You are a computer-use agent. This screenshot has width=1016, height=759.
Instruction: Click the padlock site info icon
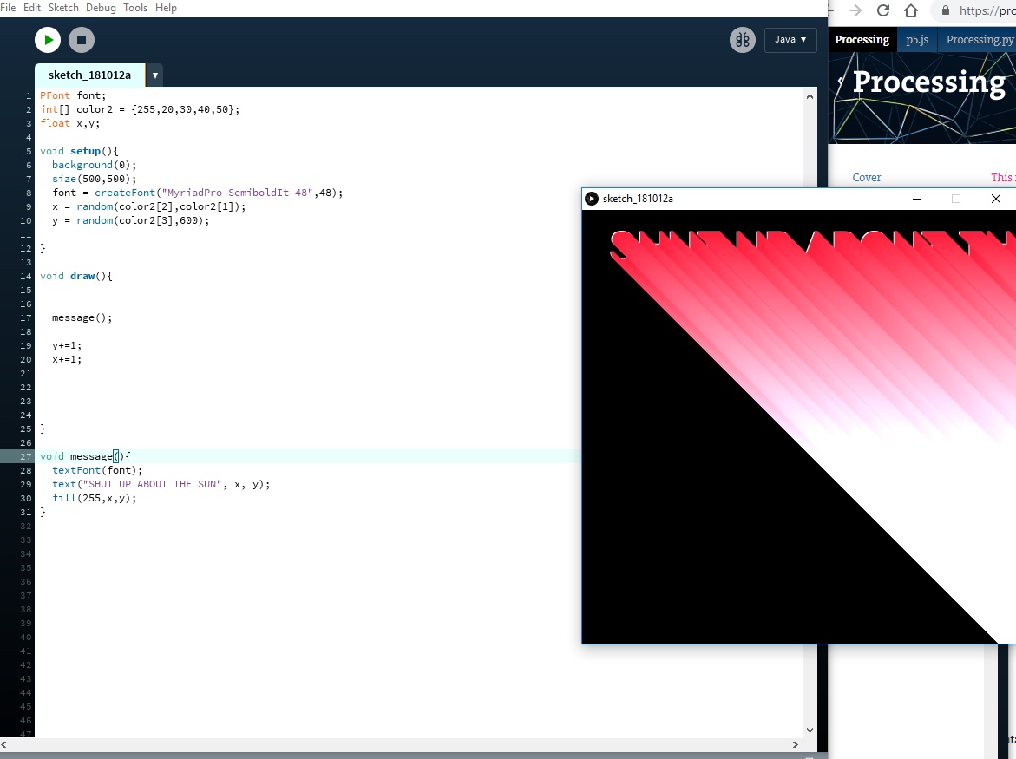(x=944, y=10)
